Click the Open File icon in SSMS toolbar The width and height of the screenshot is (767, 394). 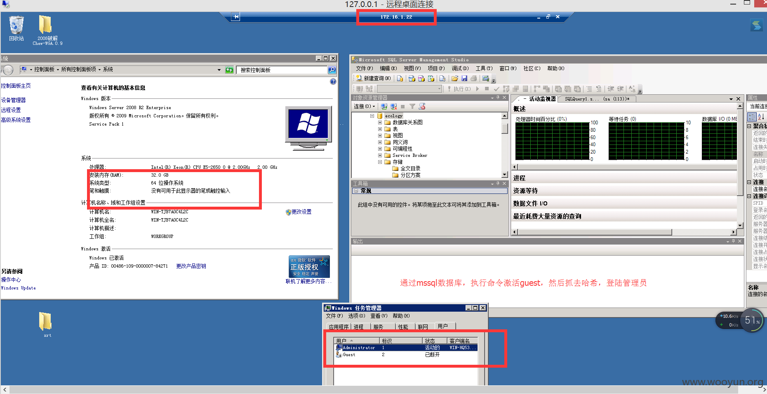point(455,78)
